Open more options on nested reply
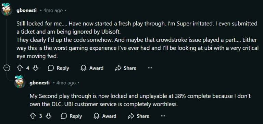Screen dimensions: 263x124 163,116
